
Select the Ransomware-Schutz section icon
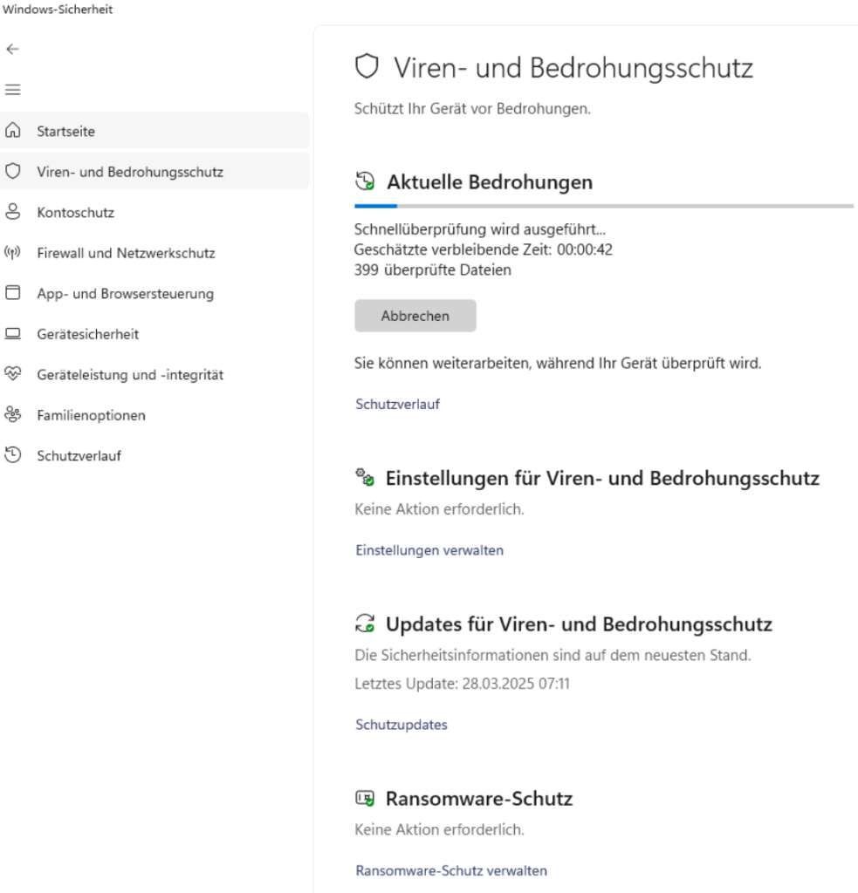(x=366, y=797)
